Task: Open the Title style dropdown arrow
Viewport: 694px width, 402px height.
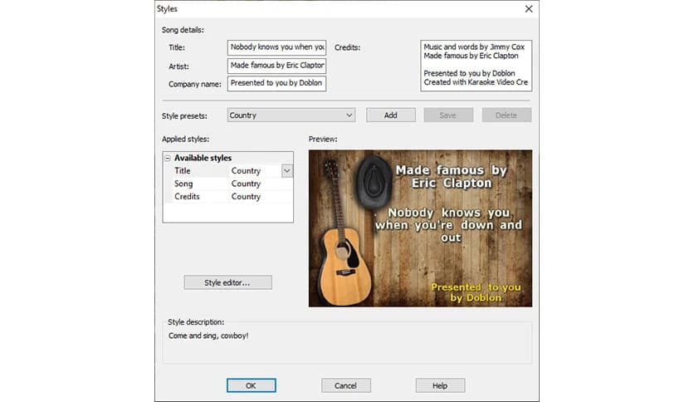Action: (286, 171)
